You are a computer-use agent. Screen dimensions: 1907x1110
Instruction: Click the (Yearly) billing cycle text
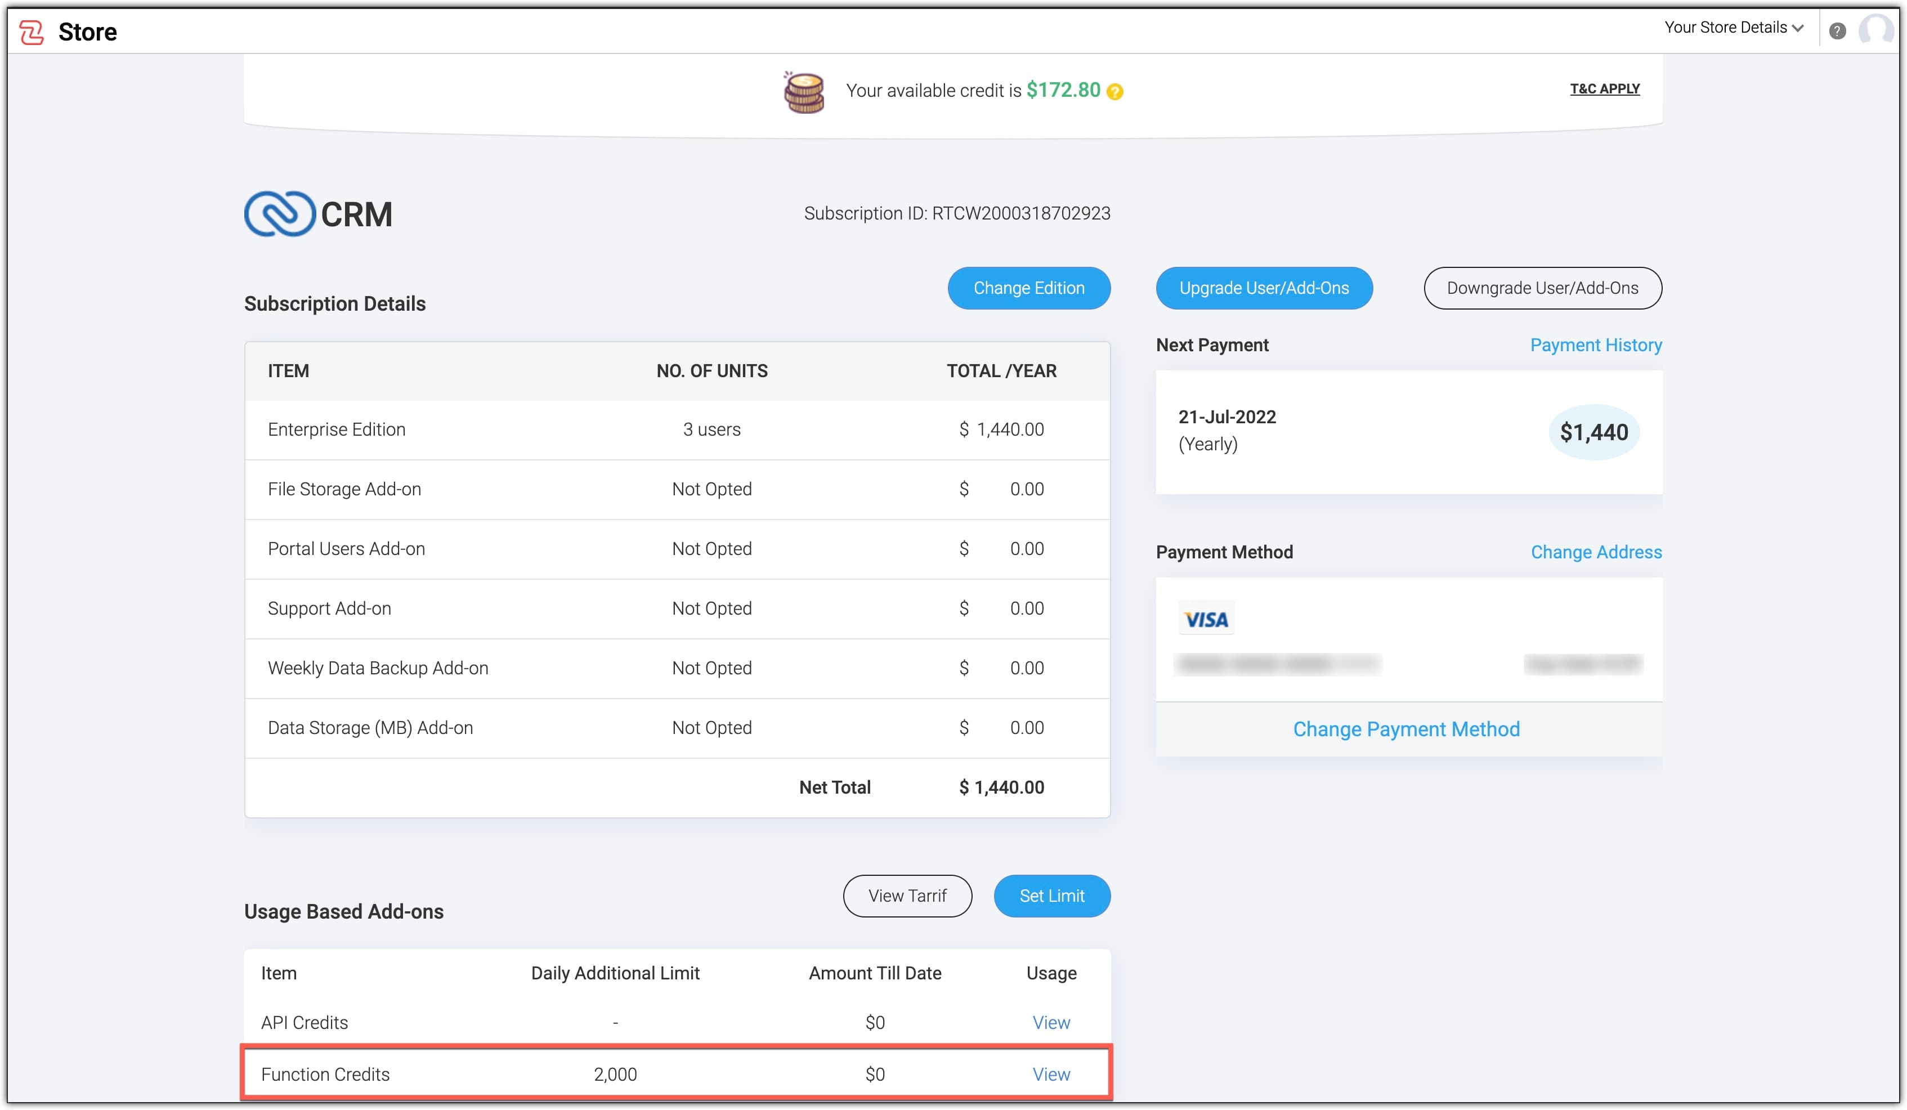click(x=1208, y=444)
